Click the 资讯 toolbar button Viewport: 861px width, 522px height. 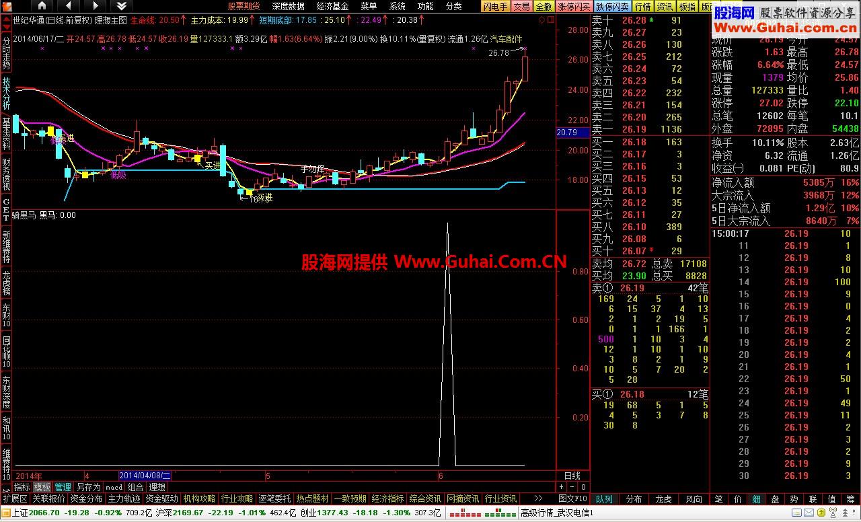(x=665, y=6)
